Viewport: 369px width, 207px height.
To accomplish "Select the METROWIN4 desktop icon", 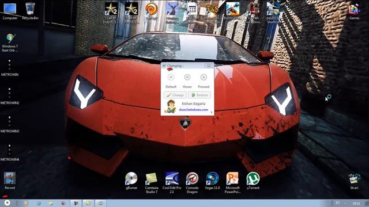I will [10, 152].
